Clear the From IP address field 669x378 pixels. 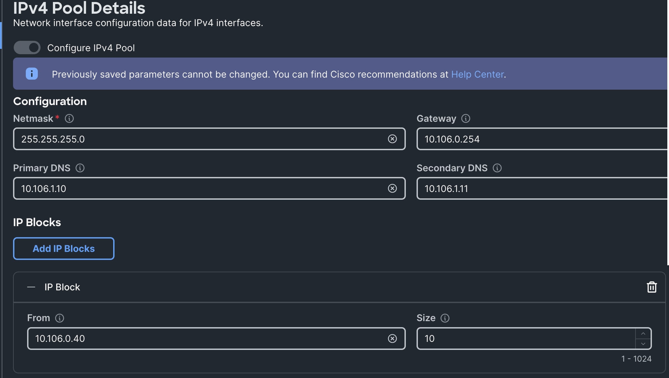(392, 339)
